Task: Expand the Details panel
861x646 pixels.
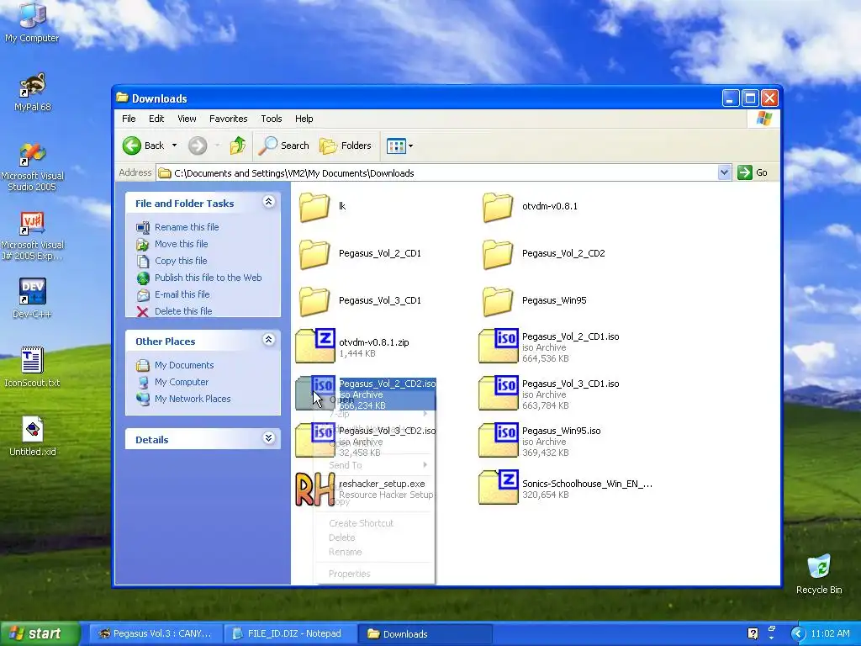Action: [x=268, y=438]
